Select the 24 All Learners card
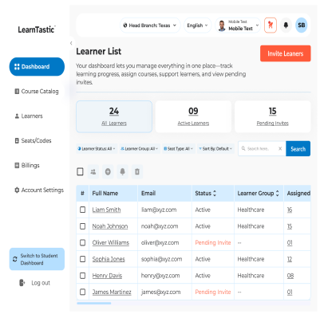The width and height of the screenshot is (320, 314). (114, 116)
